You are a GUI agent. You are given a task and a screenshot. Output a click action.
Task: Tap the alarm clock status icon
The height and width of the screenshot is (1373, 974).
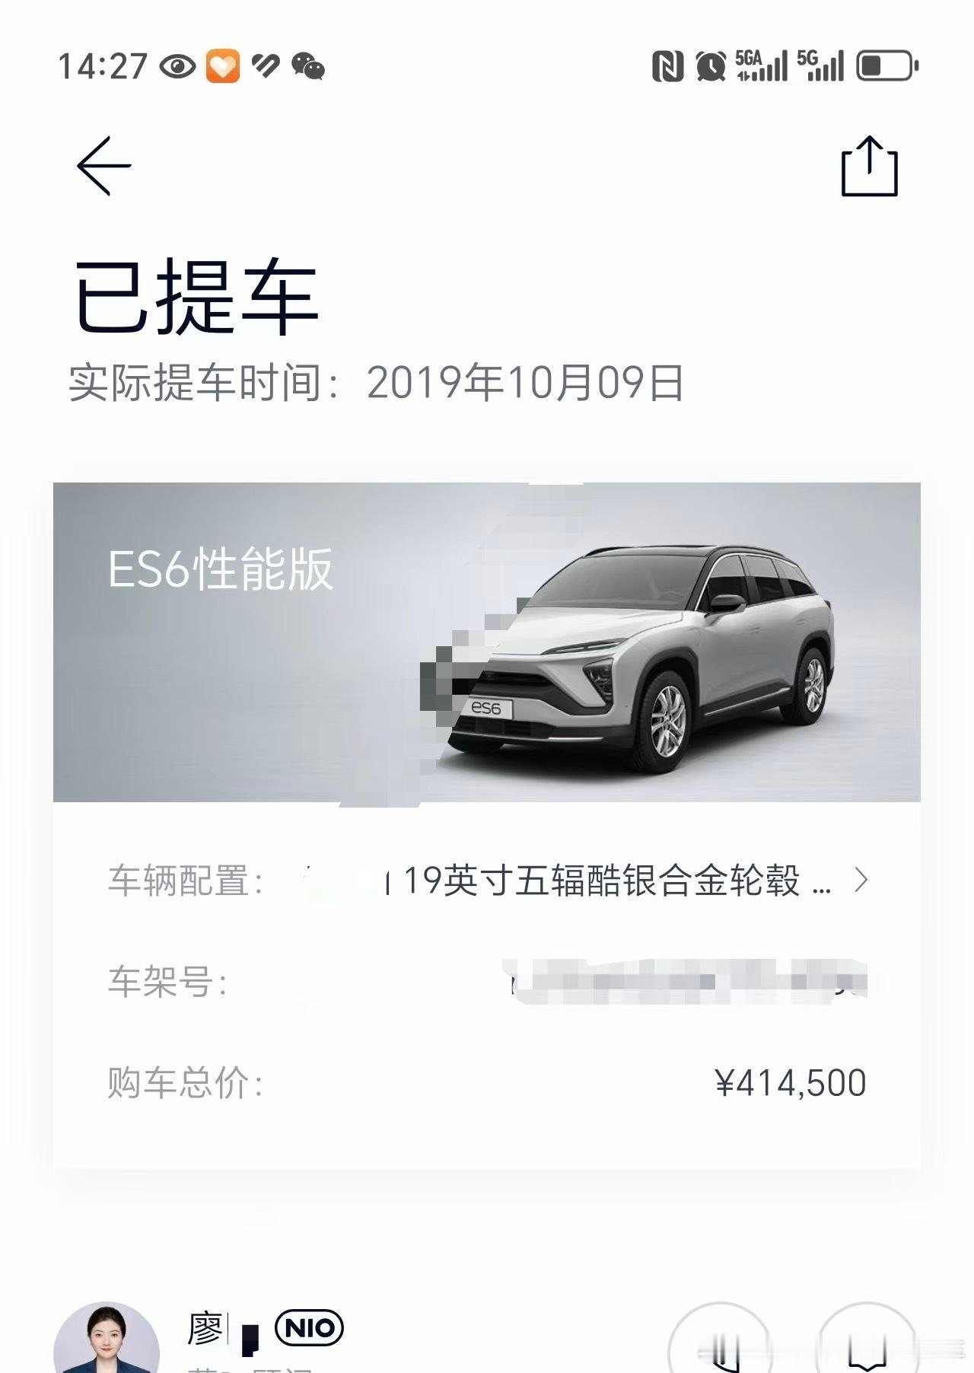coord(711,66)
